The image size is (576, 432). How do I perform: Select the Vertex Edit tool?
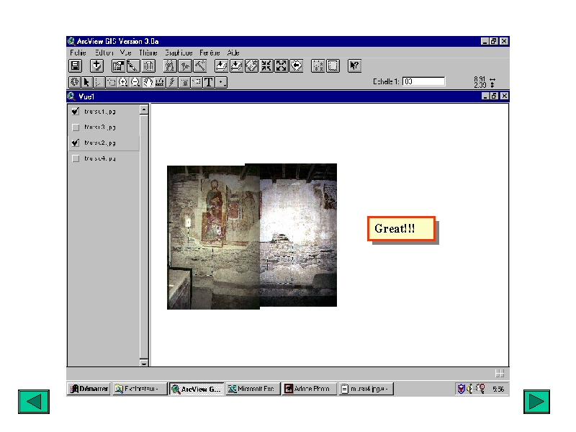pos(99,82)
